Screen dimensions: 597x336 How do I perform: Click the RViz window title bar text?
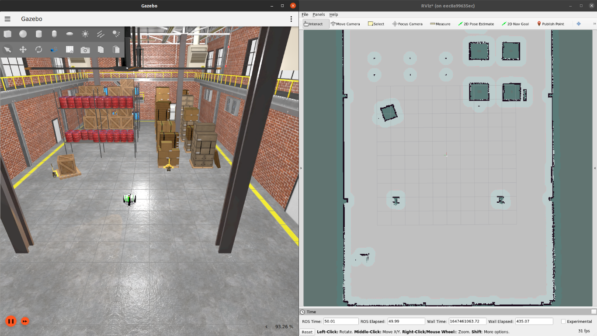(x=448, y=6)
